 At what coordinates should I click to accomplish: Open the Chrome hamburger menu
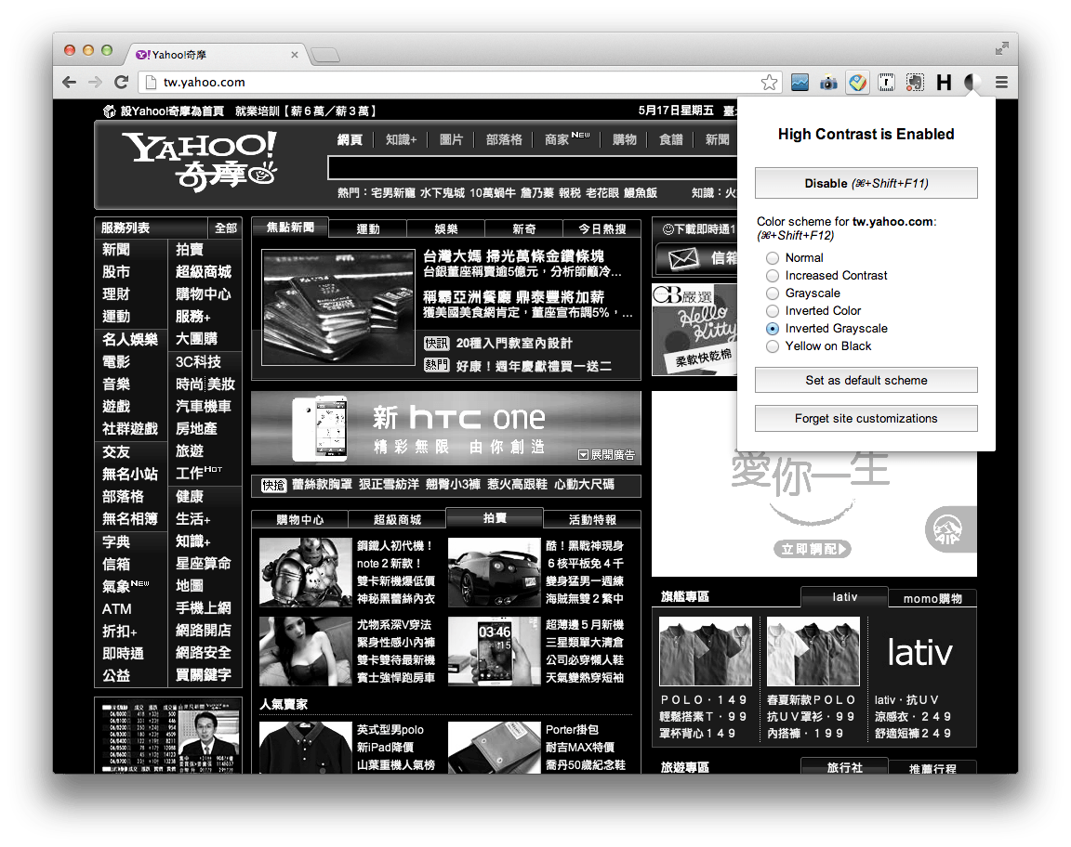point(1001,83)
